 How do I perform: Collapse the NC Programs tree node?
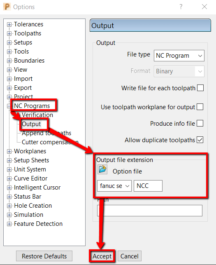tap(9, 106)
